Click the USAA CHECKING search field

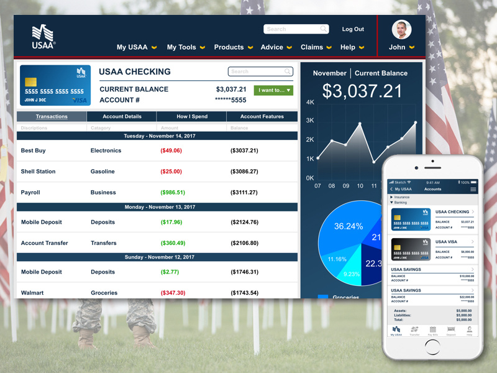pos(260,71)
